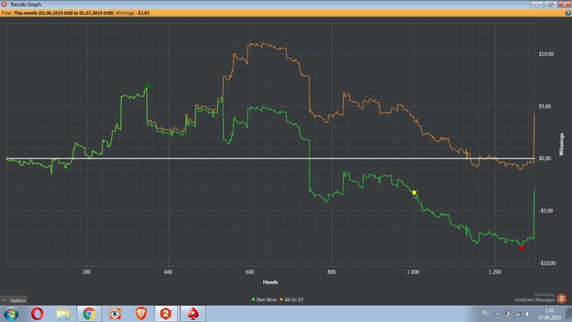Click the 400 hands axis label
The width and height of the screenshot is (572, 322).
coord(168,272)
